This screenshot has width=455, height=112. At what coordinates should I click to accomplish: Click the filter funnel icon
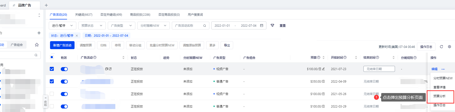[x=272, y=25]
